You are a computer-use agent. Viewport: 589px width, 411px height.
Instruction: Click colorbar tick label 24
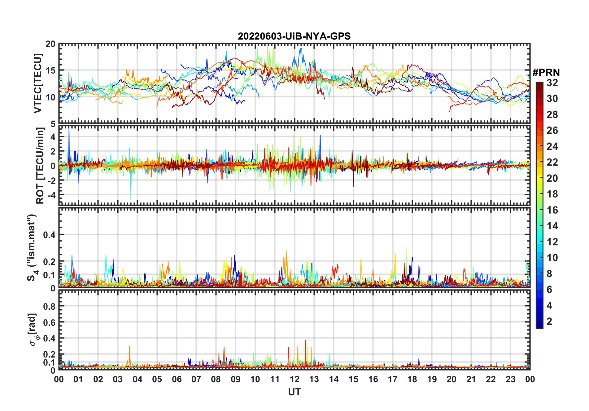tap(552, 146)
